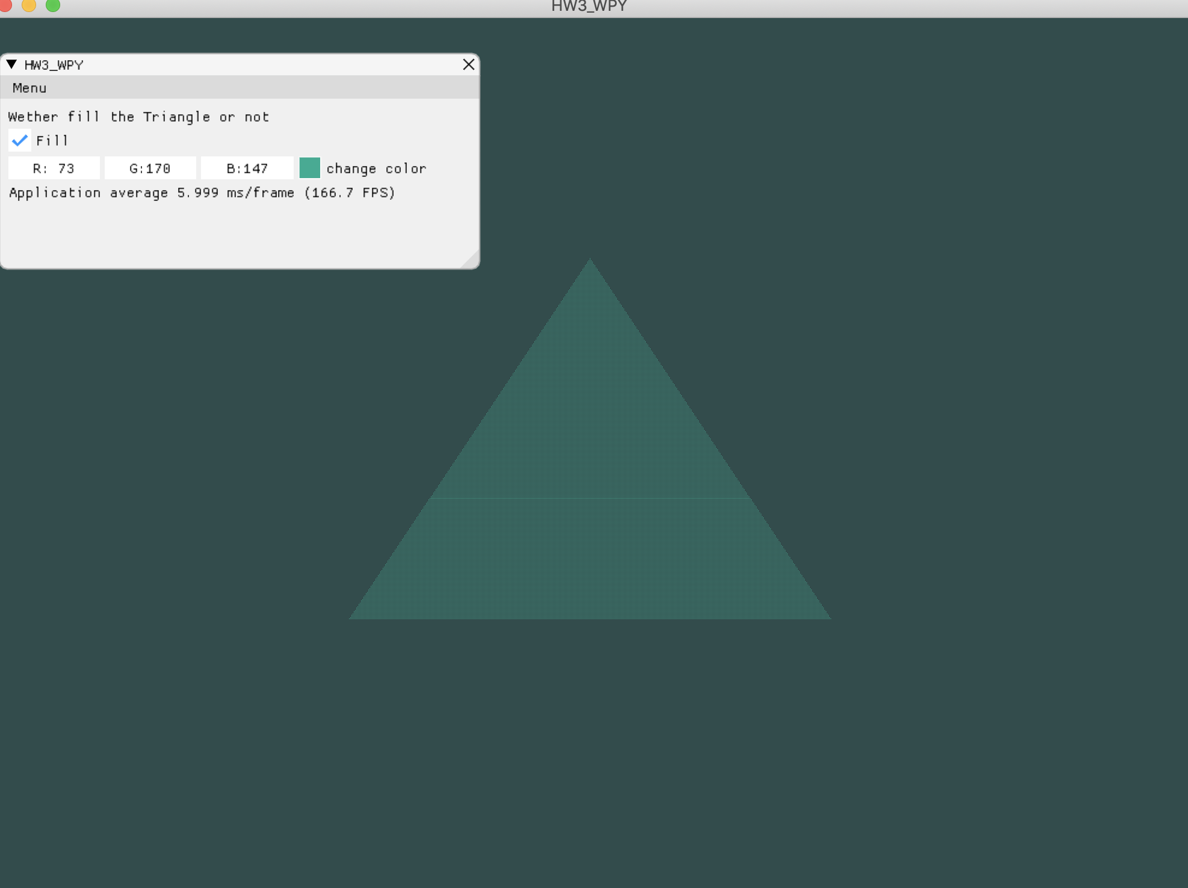1188x888 pixels.
Task: Click the R: 73 red value field
Action: (x=54, y=168)
